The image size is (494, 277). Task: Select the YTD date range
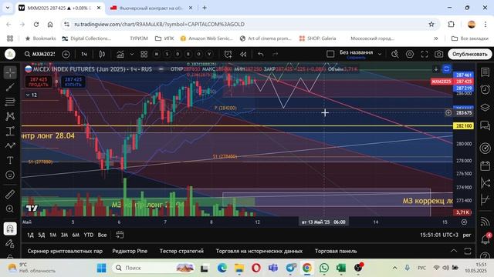click(89, 235)
